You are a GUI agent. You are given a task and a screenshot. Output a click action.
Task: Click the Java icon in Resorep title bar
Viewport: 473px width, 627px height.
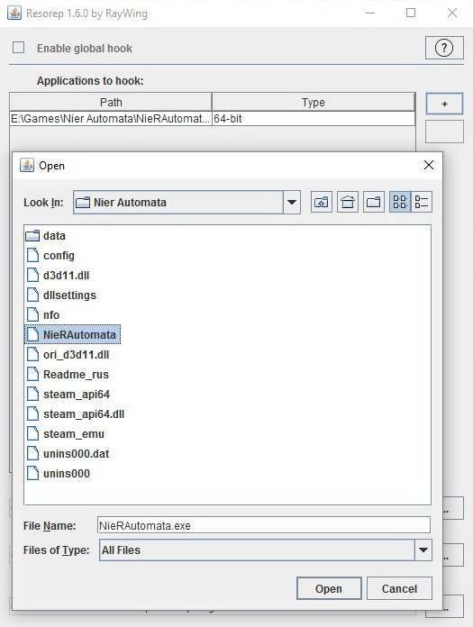click(x=14, y=14)
